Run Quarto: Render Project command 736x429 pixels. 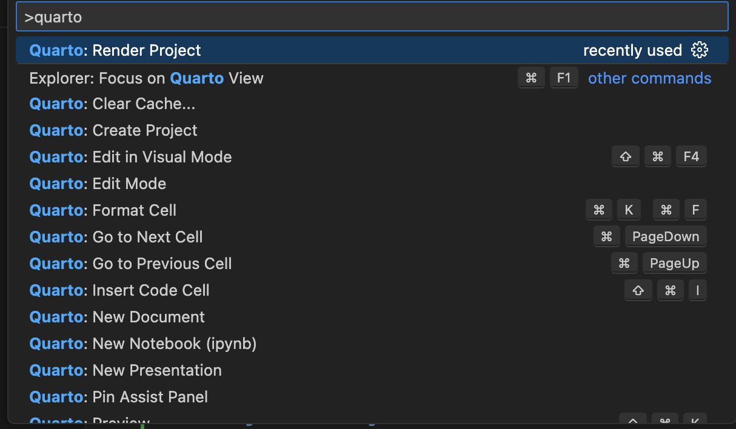tap(372, 50)
